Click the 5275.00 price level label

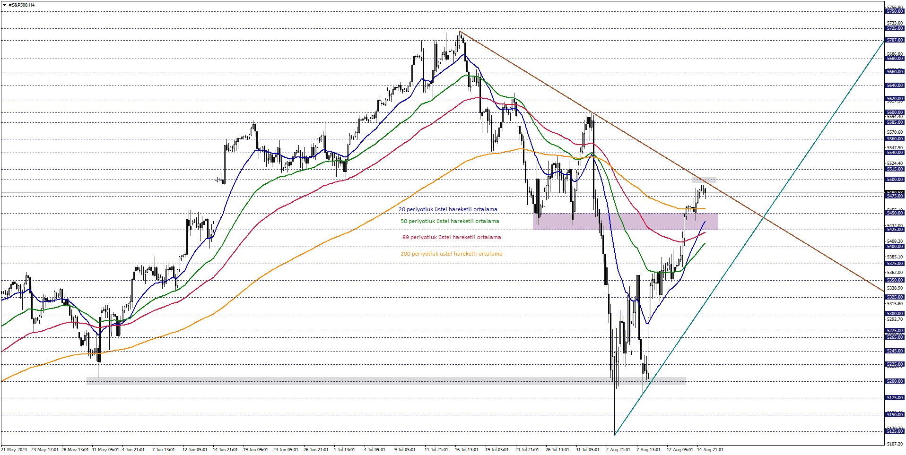tap(895, 331)
